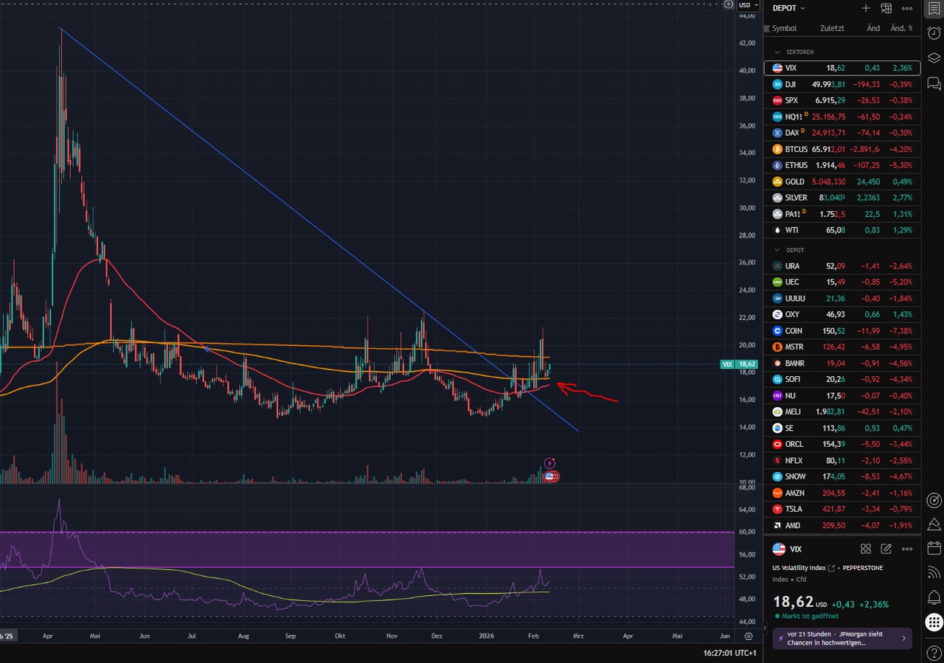Open the Object Tree layers icon

pos(934,58)
